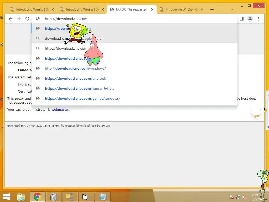
Task: Click the muted volume tray icon
Action: pyautogui.click(x=244, y=197)
